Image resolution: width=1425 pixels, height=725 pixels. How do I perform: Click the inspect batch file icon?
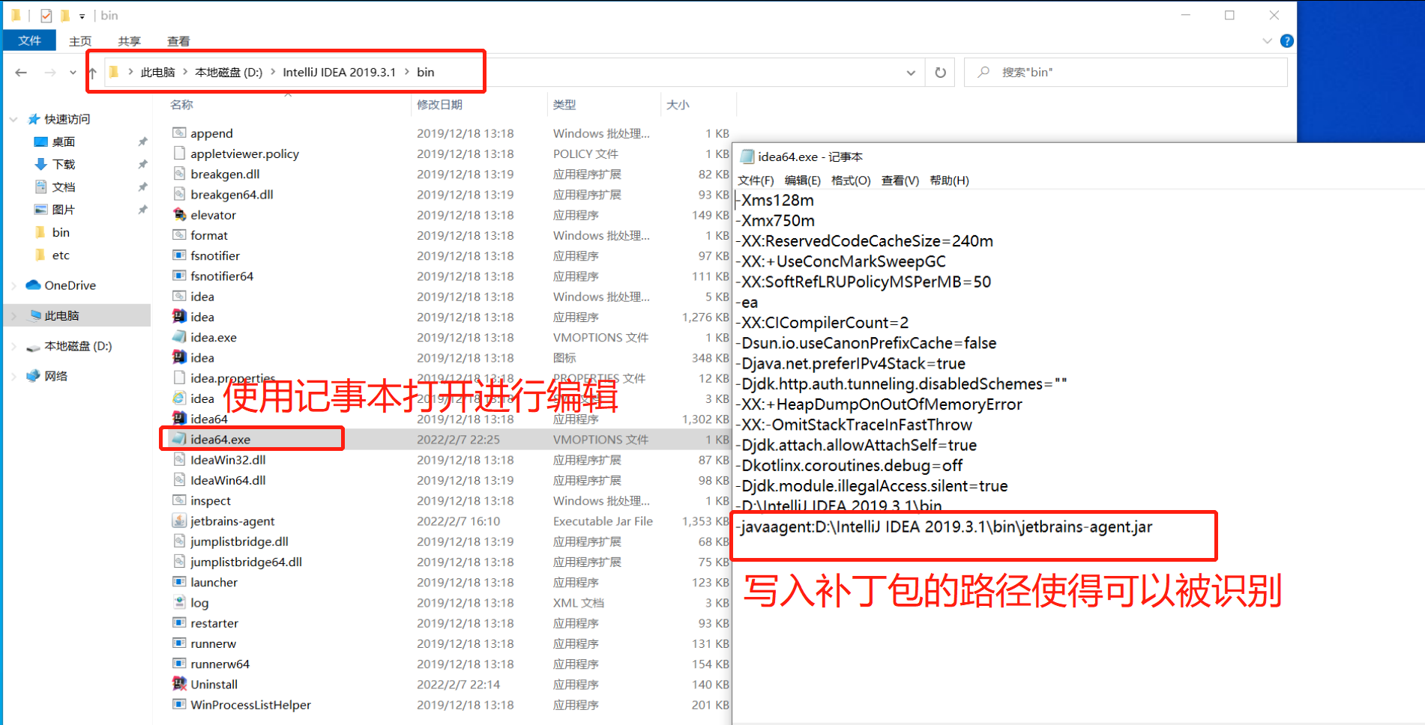(179, 500)
